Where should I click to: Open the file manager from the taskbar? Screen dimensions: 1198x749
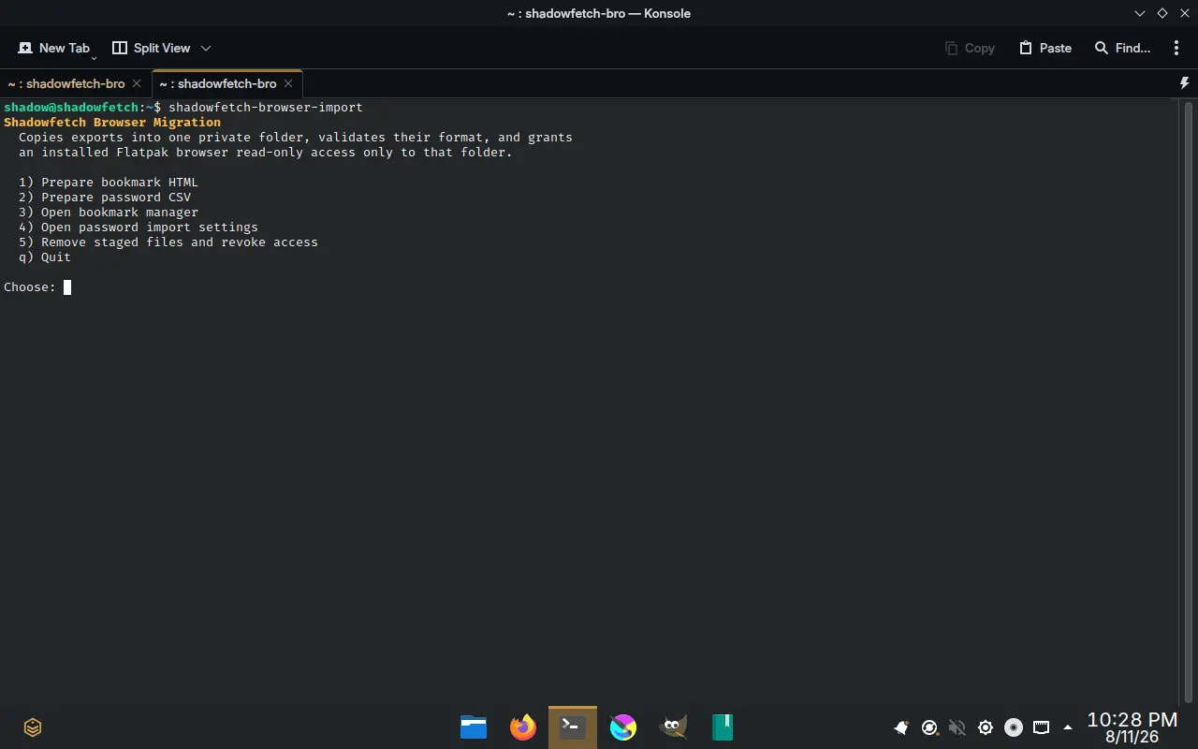pos(474,727)
